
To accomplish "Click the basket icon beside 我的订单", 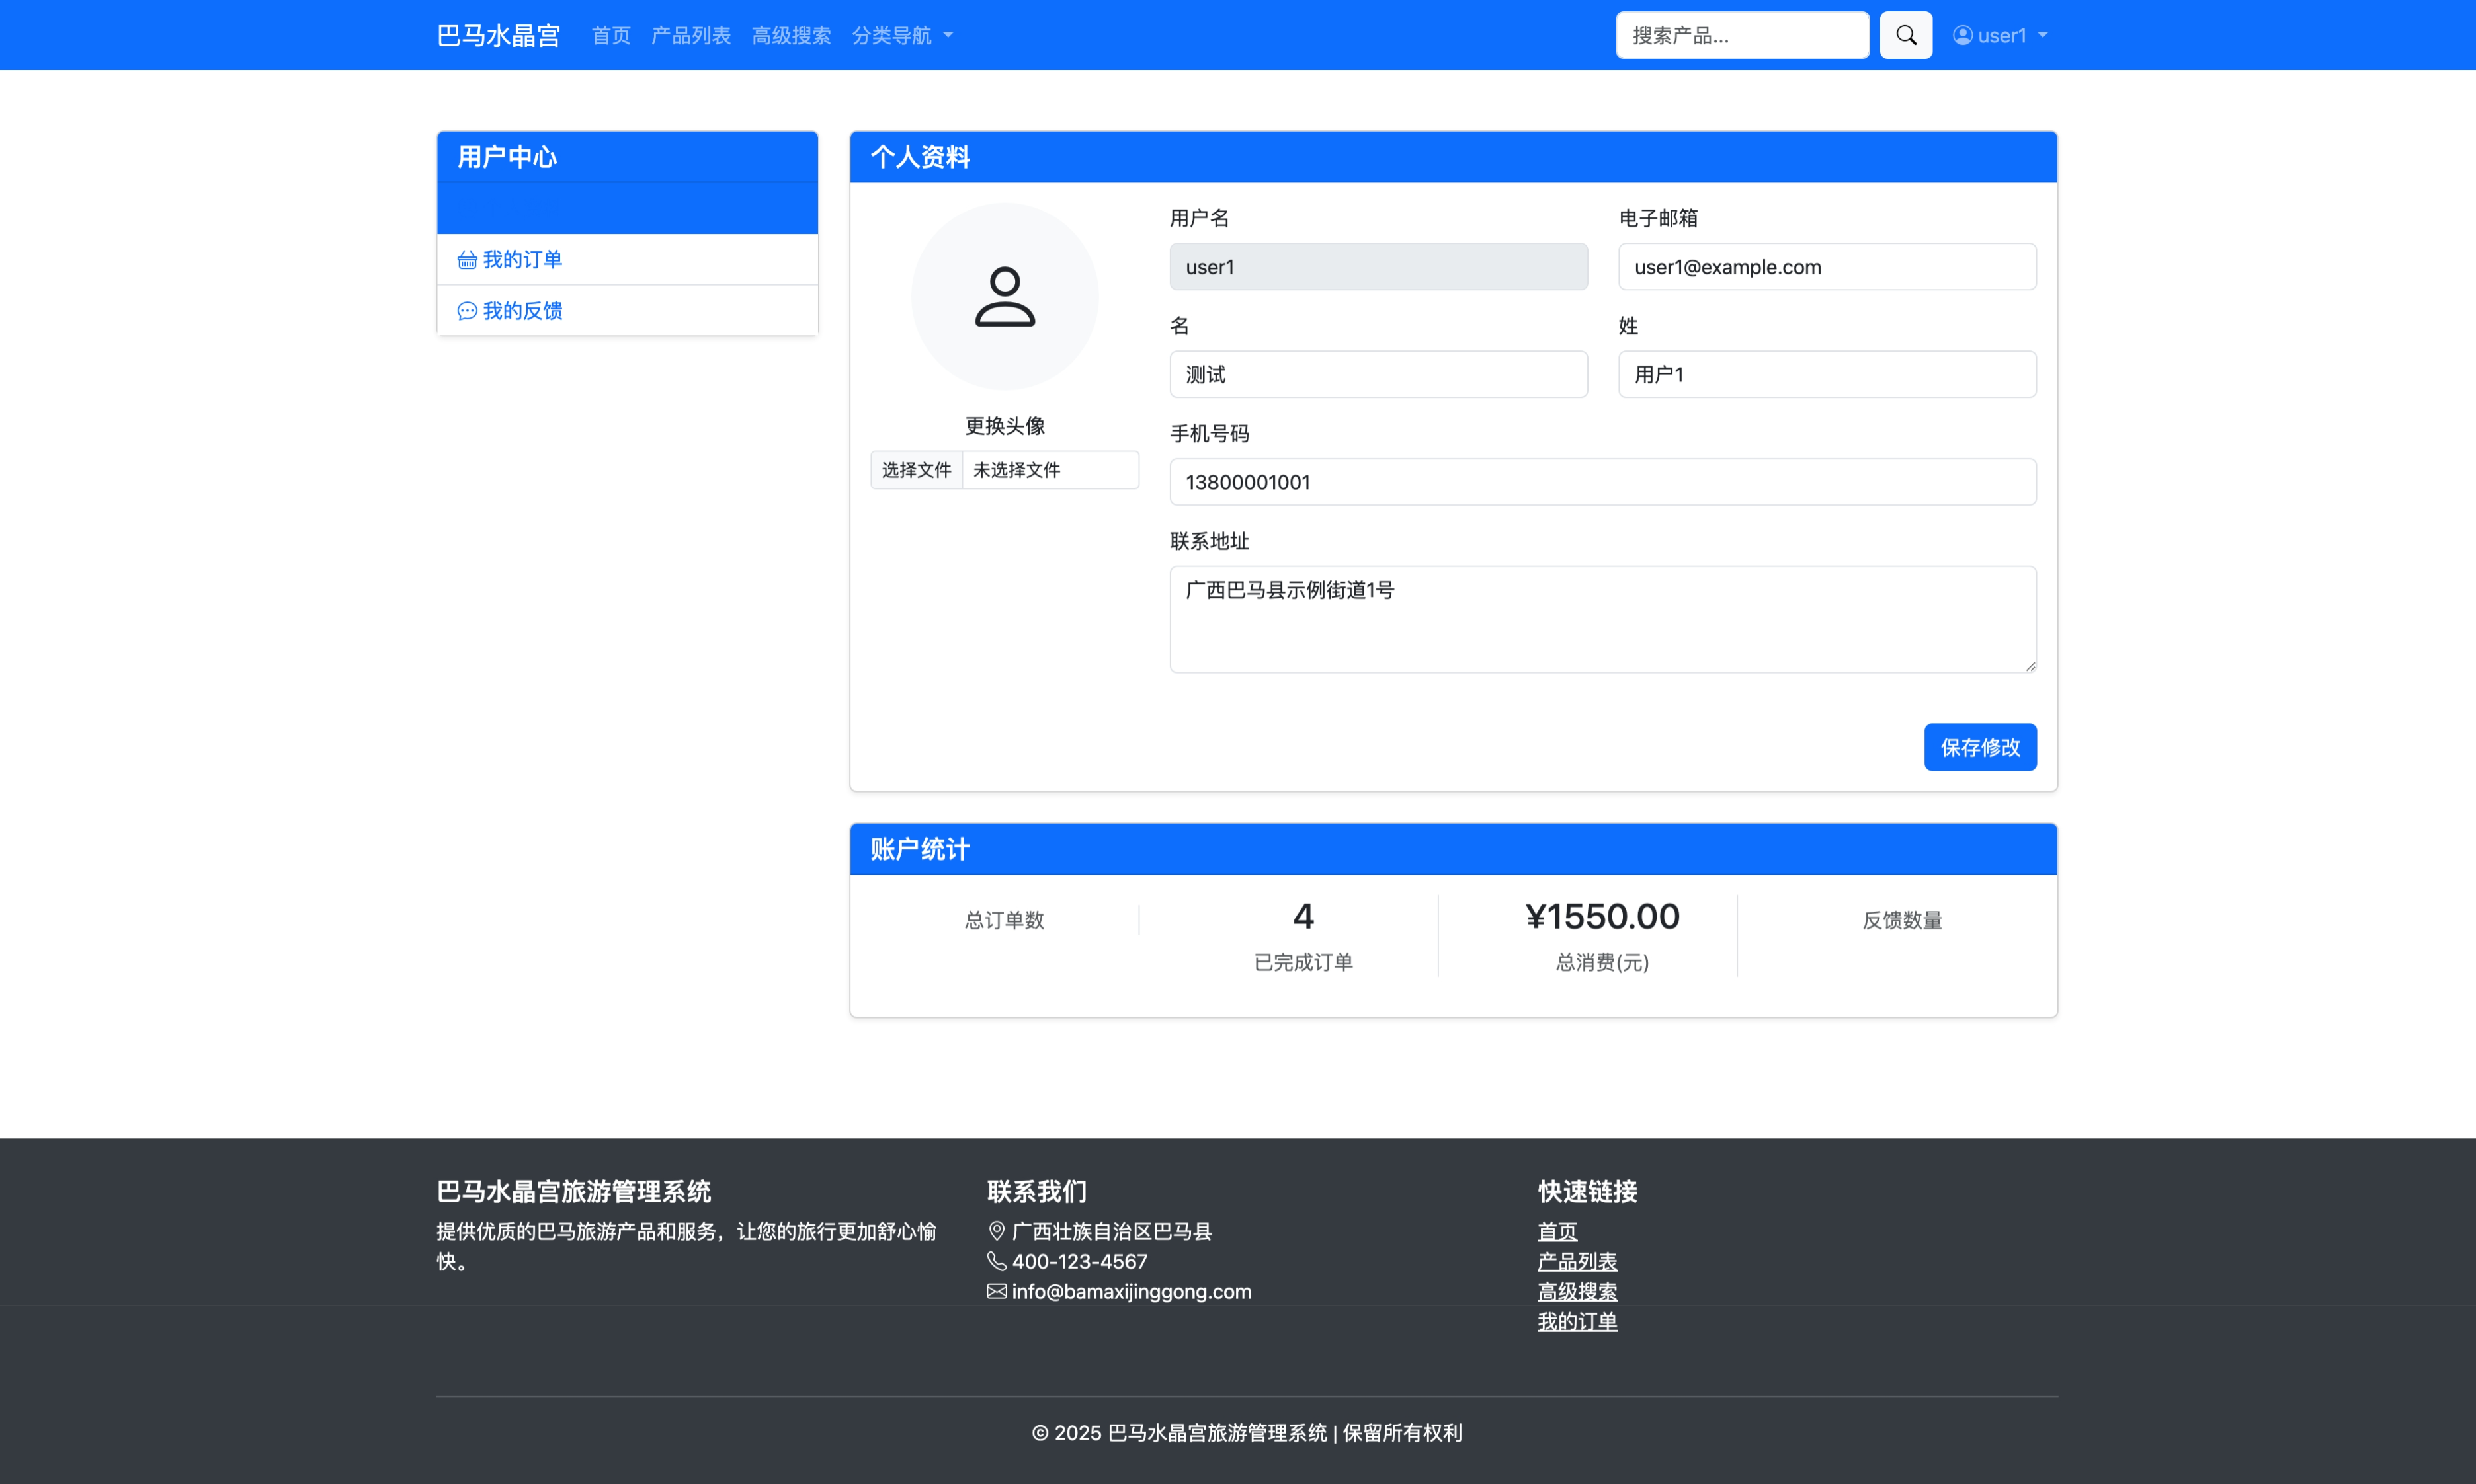I will 466,260.
